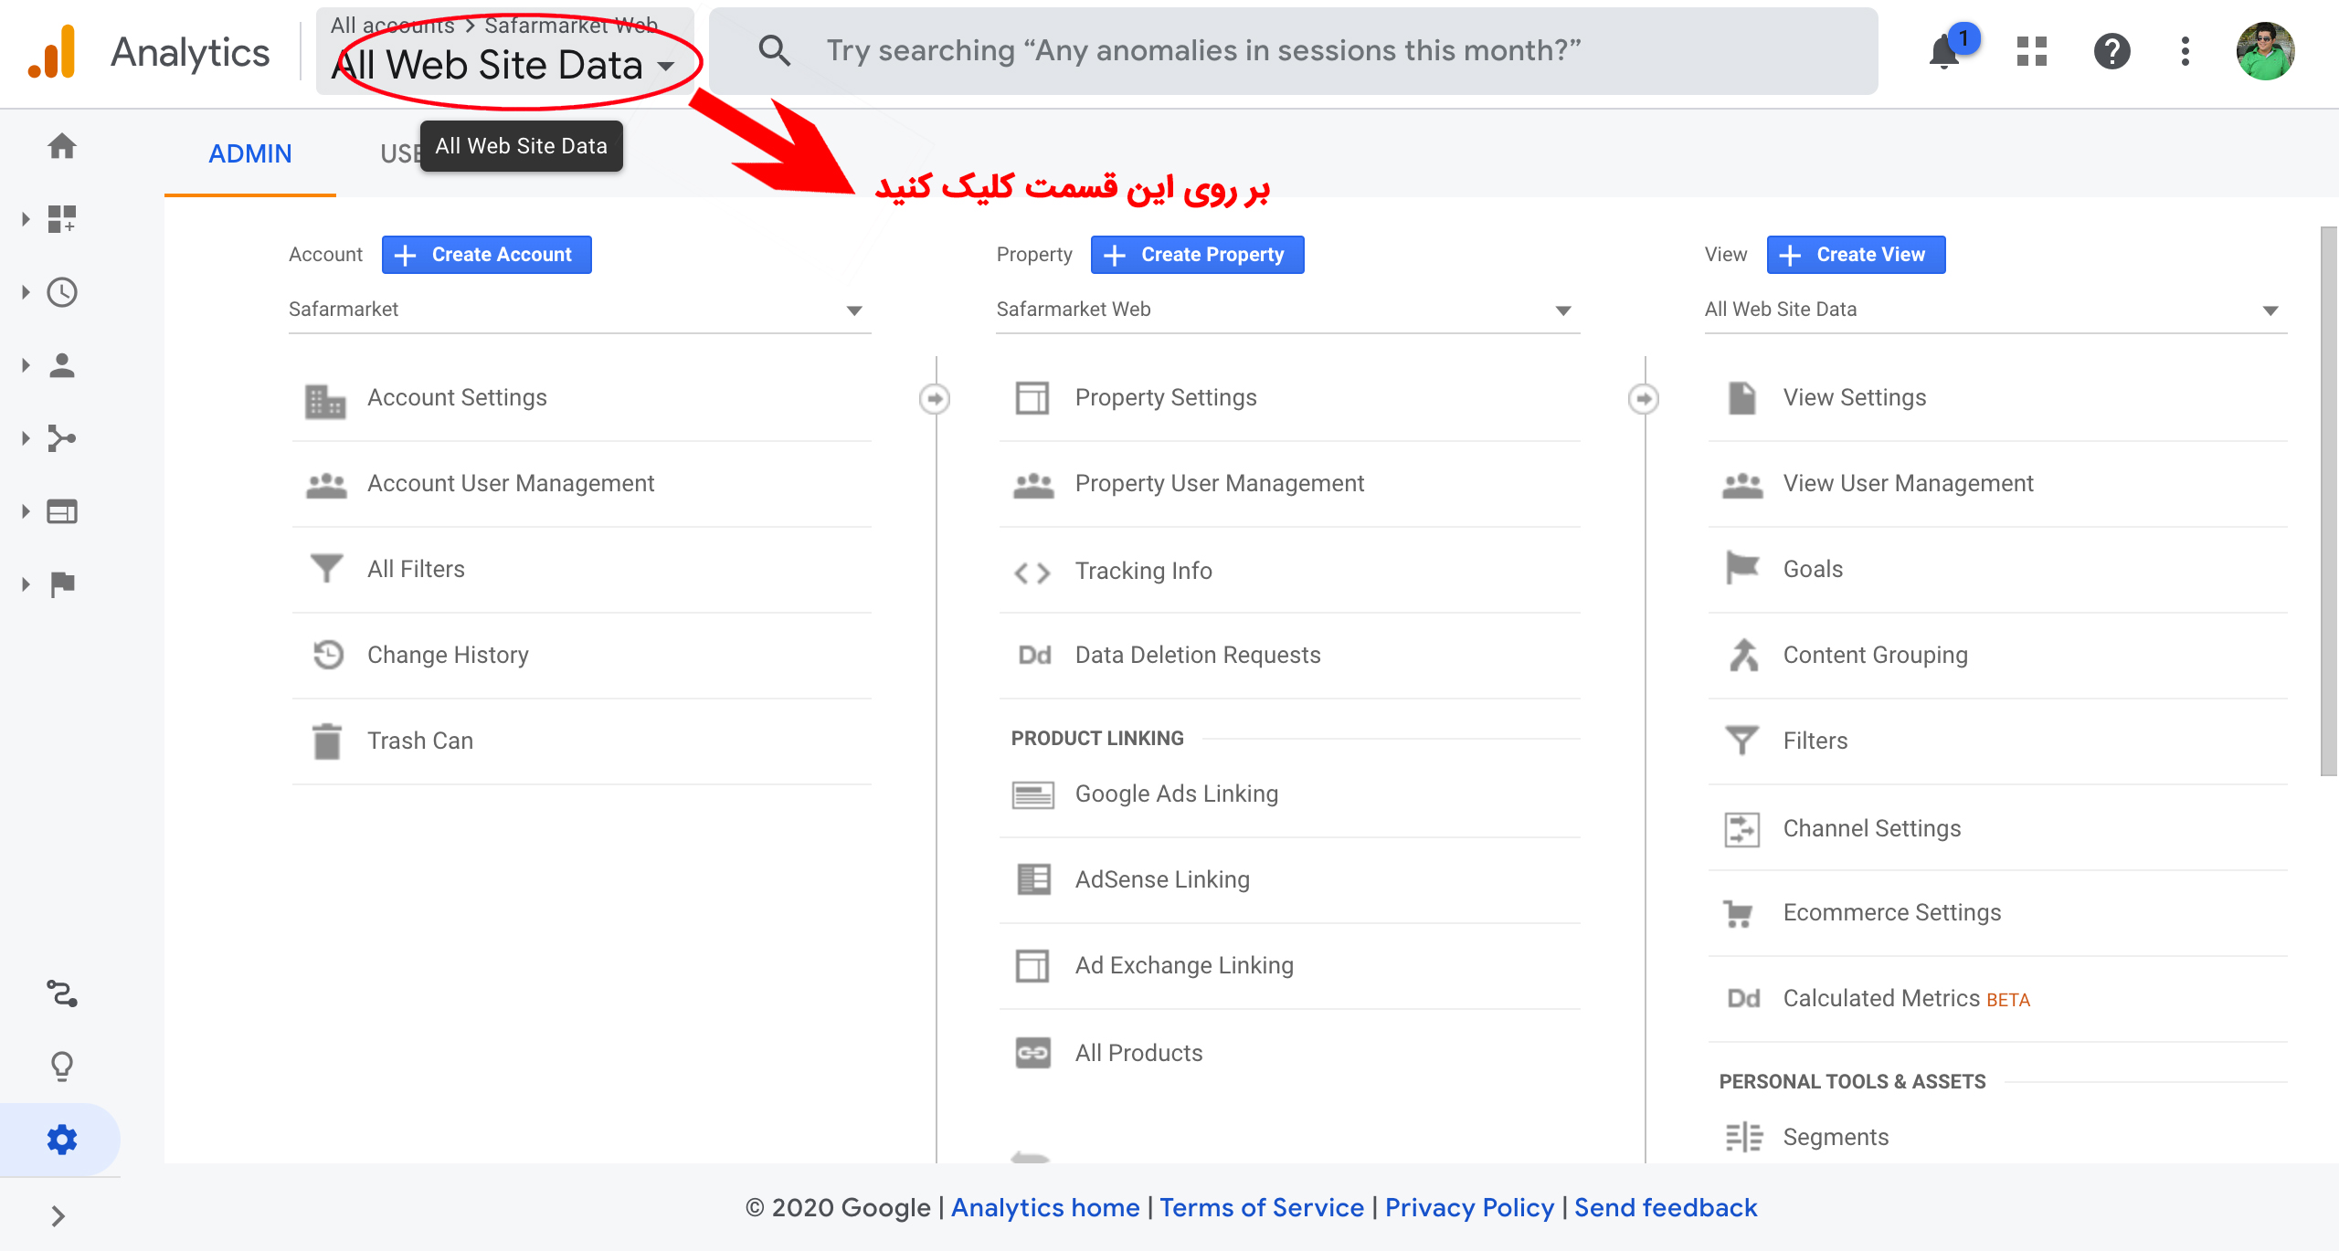Image resolution: width=2339 pixels, height=1251 pixels.
Task: Open the All Web Site Data view dropdown
Action: pos(1996,310)
